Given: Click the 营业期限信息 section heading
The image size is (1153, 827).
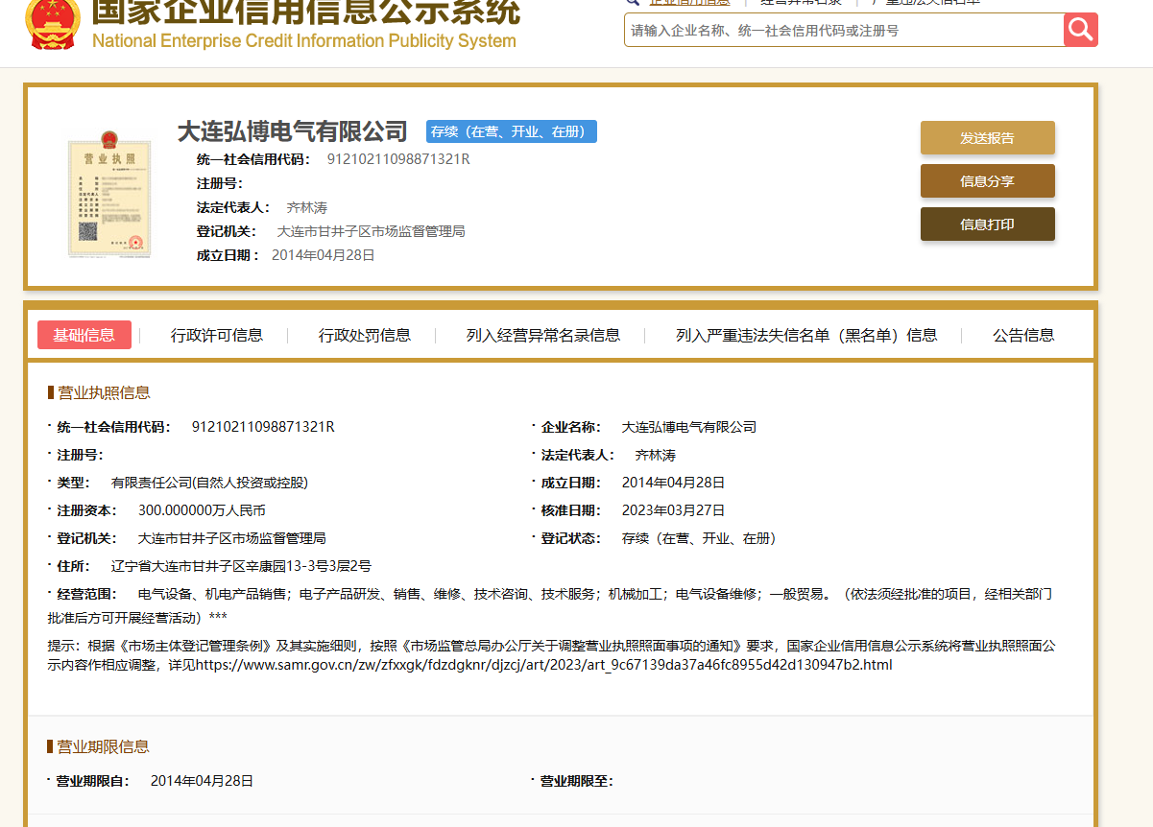Looking at the screenshot, I should click(104, 746).
